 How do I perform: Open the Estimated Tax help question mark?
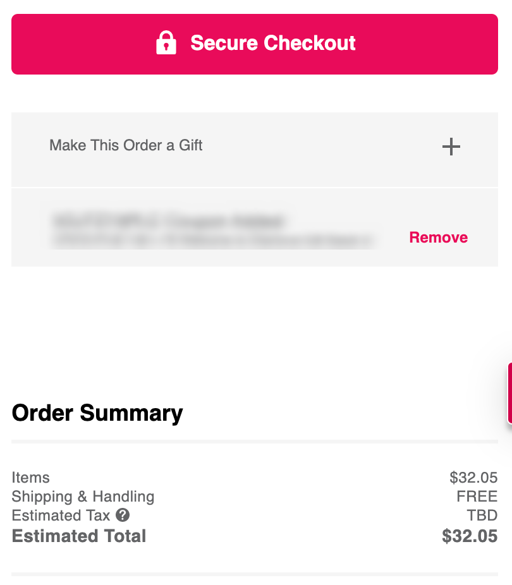coord(123,516)
